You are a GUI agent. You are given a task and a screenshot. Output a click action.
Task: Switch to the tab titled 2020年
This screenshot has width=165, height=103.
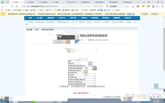(x=73, y=2)
